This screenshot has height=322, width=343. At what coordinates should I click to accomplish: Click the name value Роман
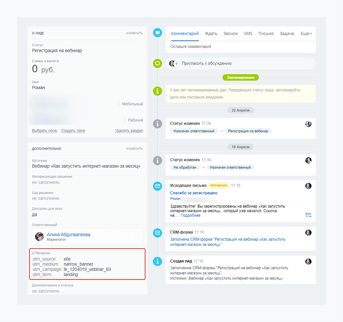coord(38,87)
